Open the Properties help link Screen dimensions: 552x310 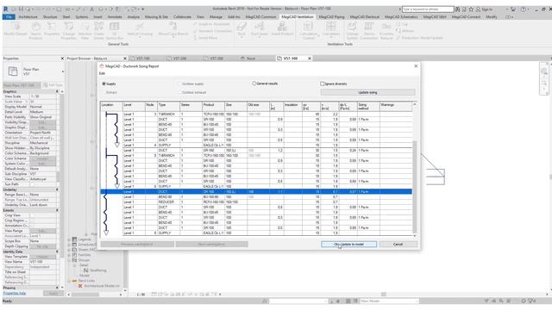(14, 293)
